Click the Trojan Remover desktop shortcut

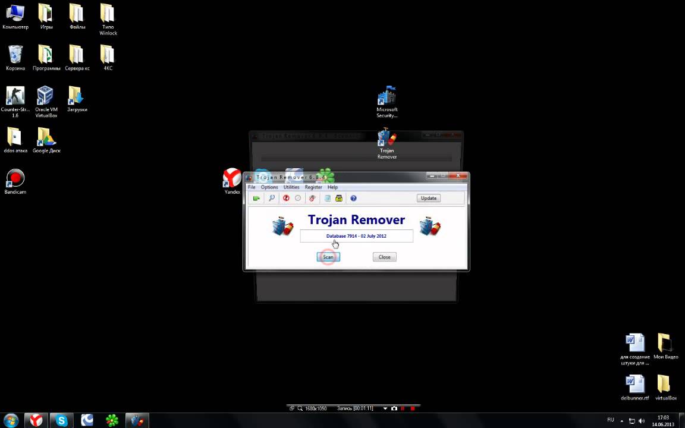[387, 143]
